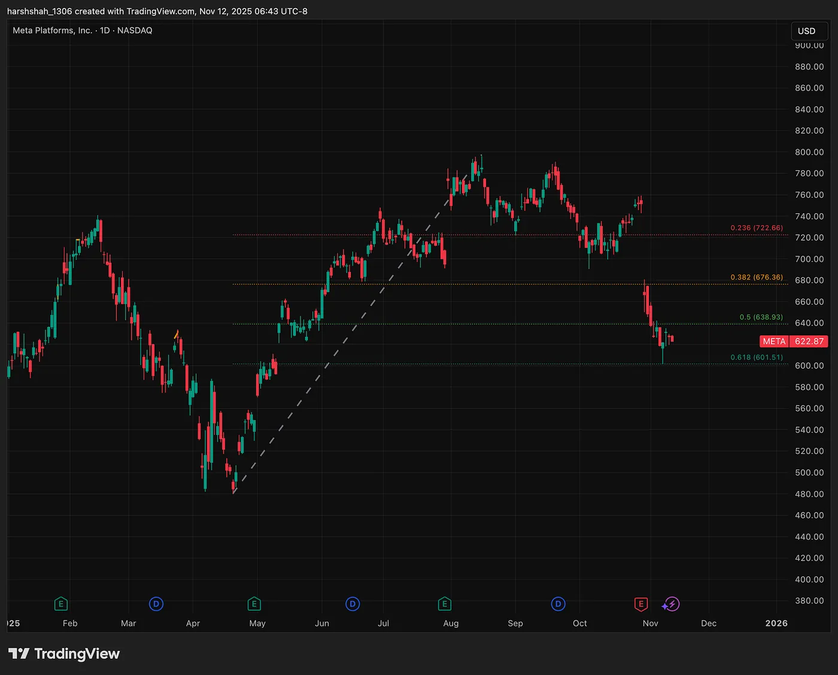The height and width of the screenshot is (675, 838).
Task: Select the 0.382 (676.36) Fibonacci label
Action: (x=757, y=277)
